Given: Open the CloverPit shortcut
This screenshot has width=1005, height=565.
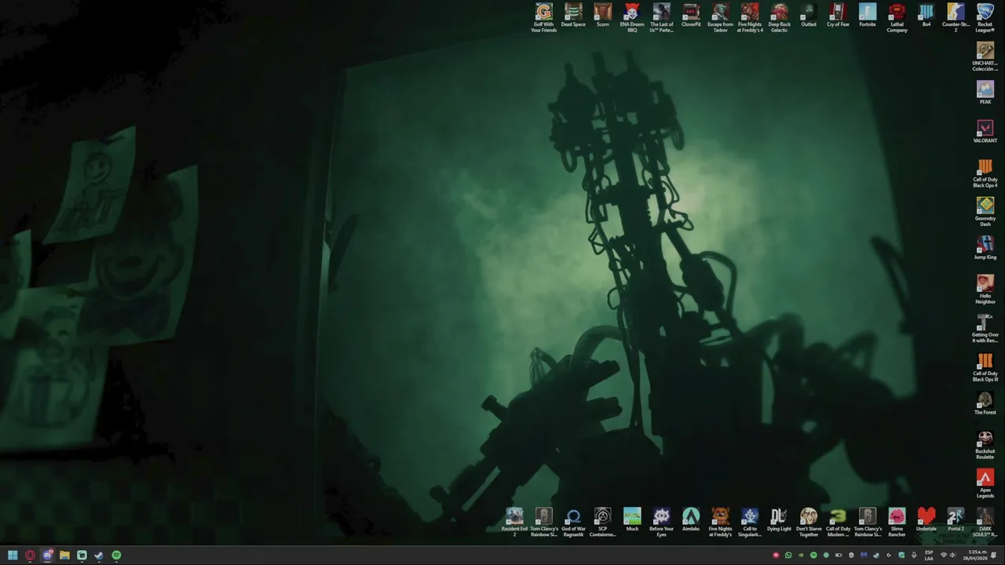Looking at the screenshot, I should coord(691,15).
